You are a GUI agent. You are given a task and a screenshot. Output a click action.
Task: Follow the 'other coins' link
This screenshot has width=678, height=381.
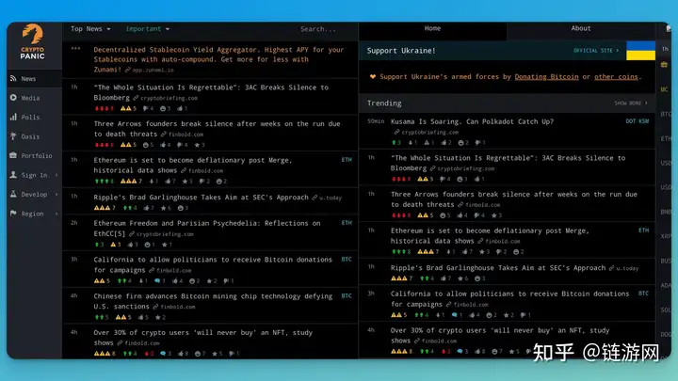[616, 77]
